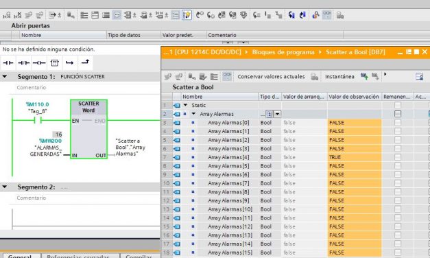Screen dimensions: 430x258
Task: Click the far-right DB toolbar icon
Action: (419, 76)
